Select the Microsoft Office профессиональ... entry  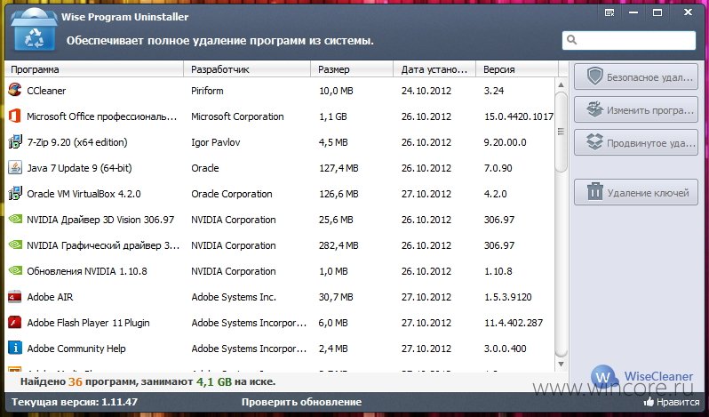point(102,116)
